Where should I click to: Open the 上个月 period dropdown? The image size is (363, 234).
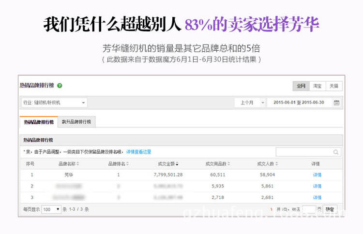(x=250, y=102)
